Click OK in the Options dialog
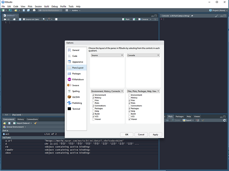This screenshot has width=229, height=171. pyautogui.click(x=127, y=135)
